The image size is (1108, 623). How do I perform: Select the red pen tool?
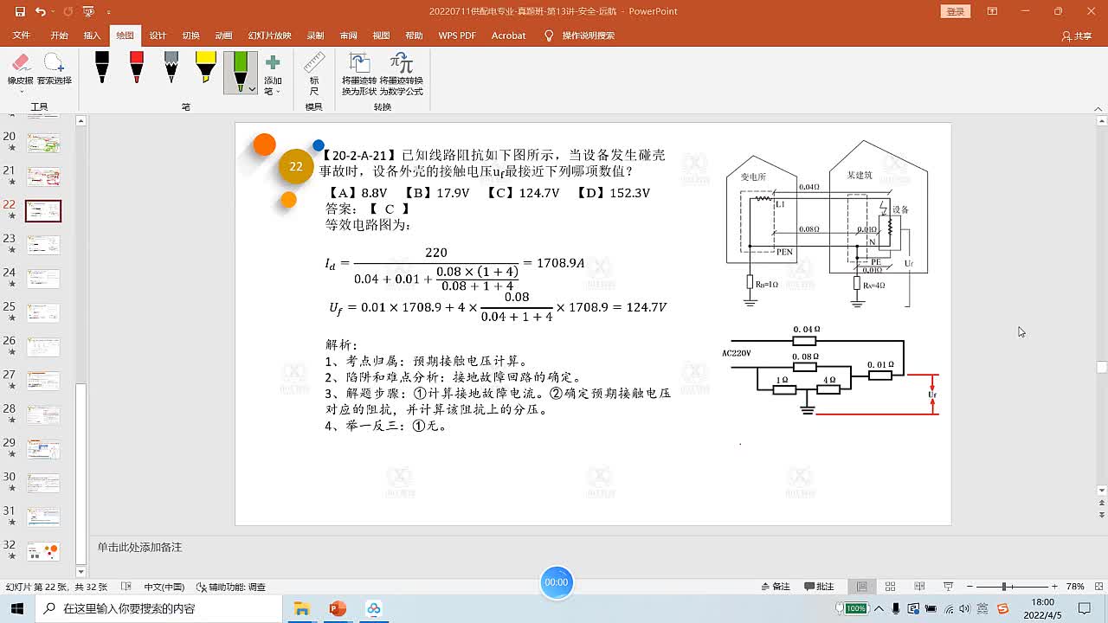(x=136, y=67)
